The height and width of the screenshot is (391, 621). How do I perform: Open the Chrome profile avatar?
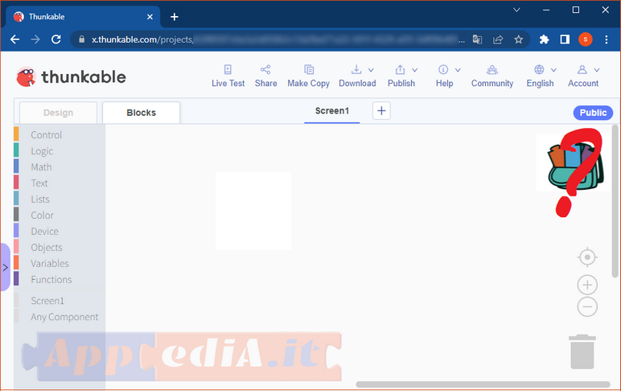[586, 39]
